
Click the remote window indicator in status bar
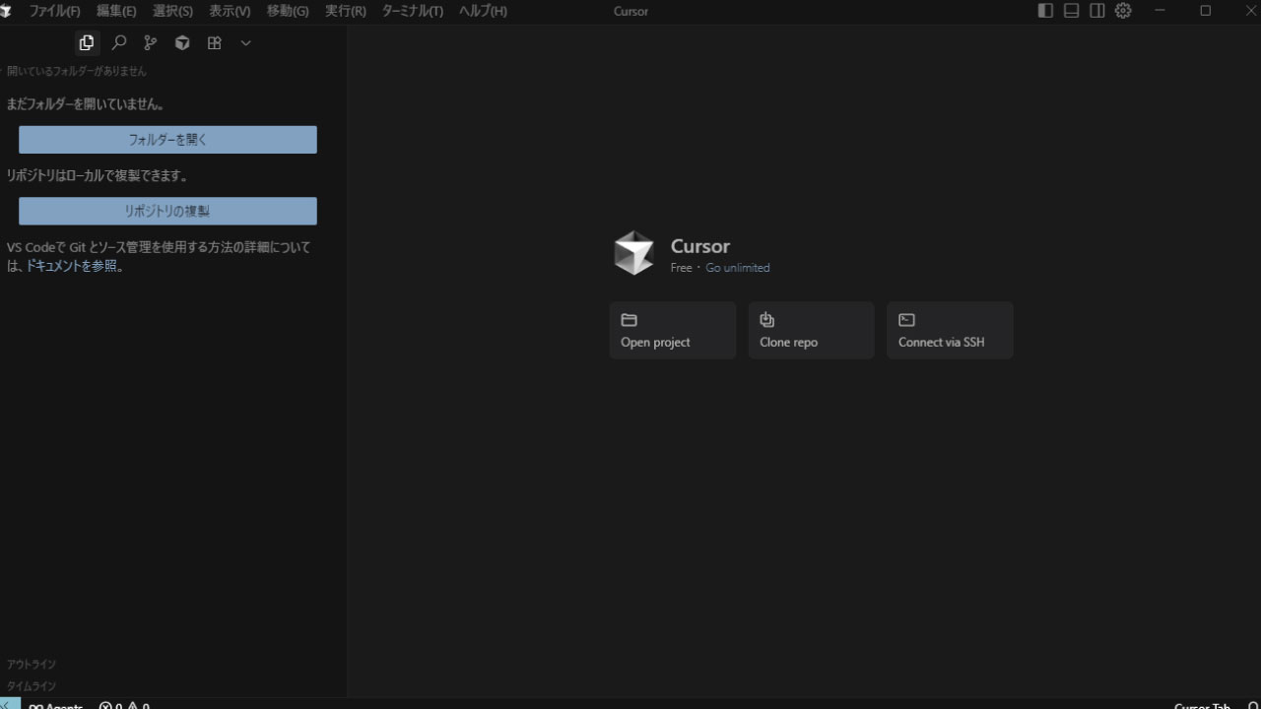coord(9,705)
